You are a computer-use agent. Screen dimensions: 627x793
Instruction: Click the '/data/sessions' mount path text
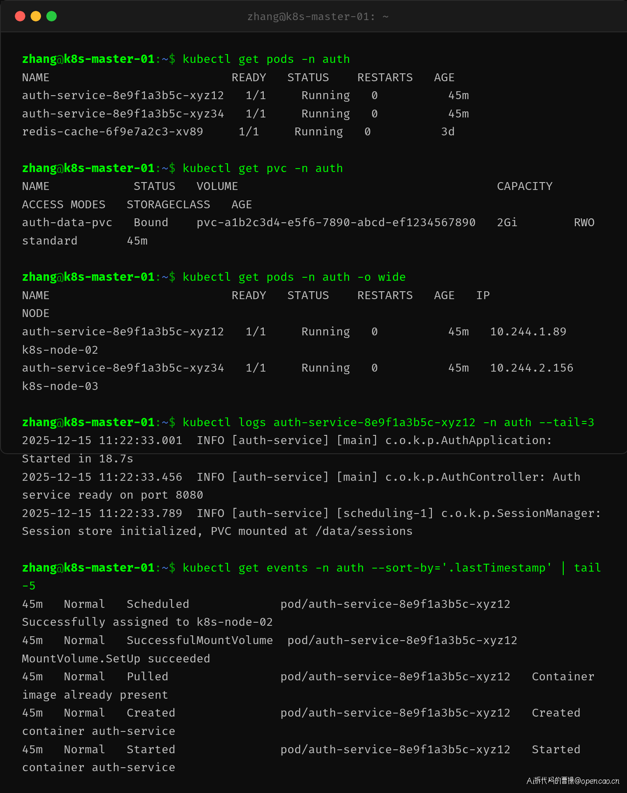(364, 531)
